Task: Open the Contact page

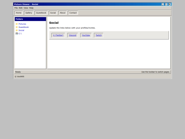Action: point(73,13)
